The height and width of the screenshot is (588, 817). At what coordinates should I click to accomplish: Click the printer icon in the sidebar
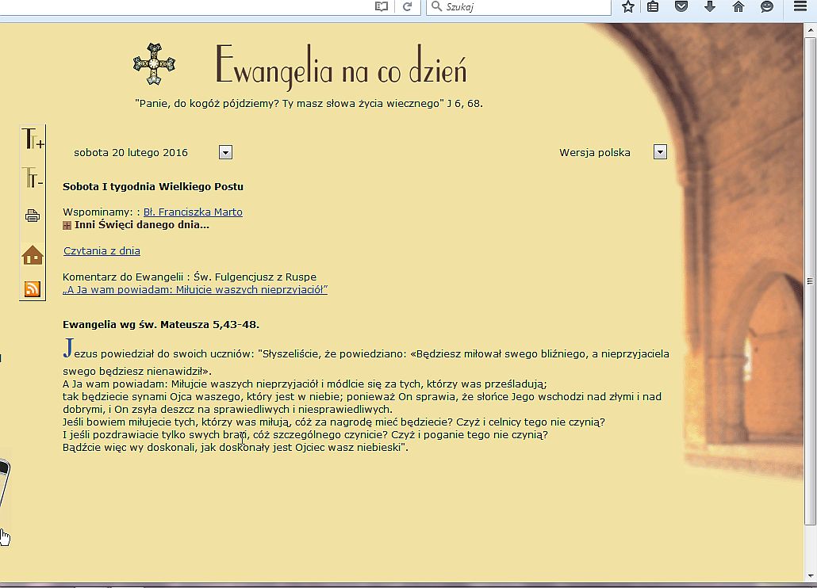coord(33,216)
